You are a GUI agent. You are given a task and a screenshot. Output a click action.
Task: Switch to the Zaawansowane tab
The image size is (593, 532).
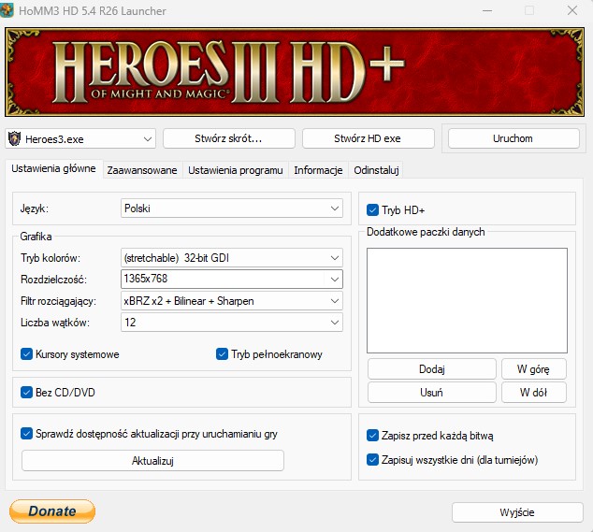142,170
